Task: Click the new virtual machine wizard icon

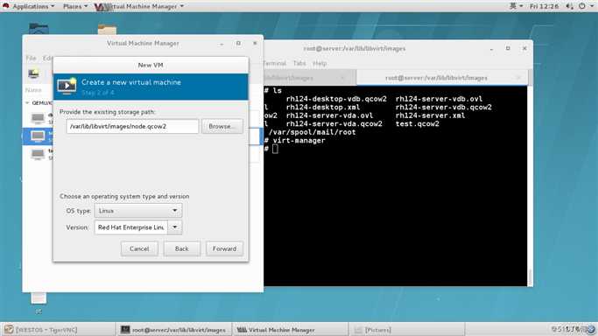Action: (x=67, y=86)
